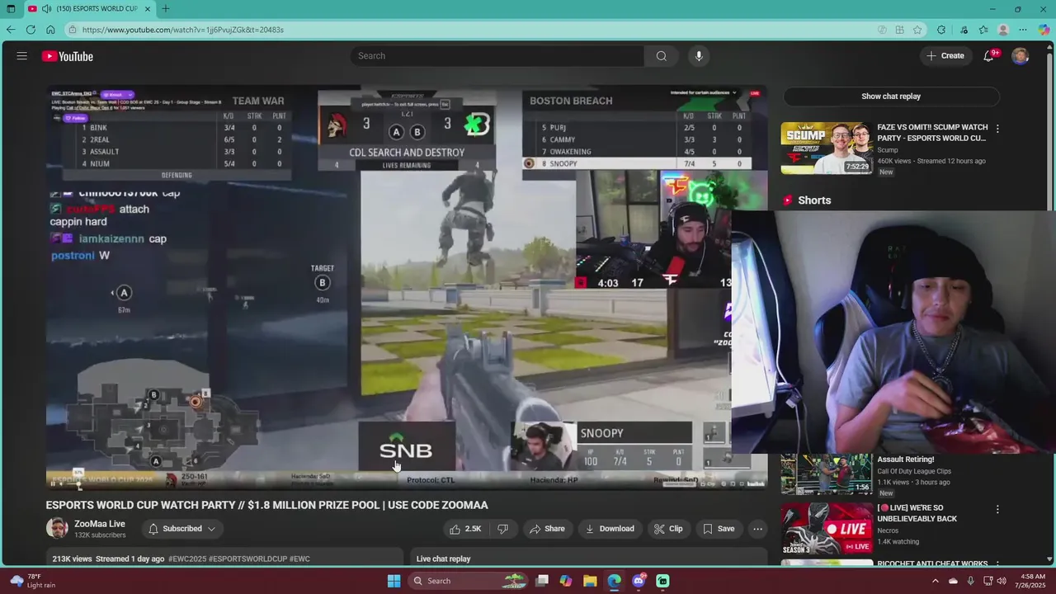Open more actions ellipsis under video
The image size is (1056, 594).
tap(757, 529)
